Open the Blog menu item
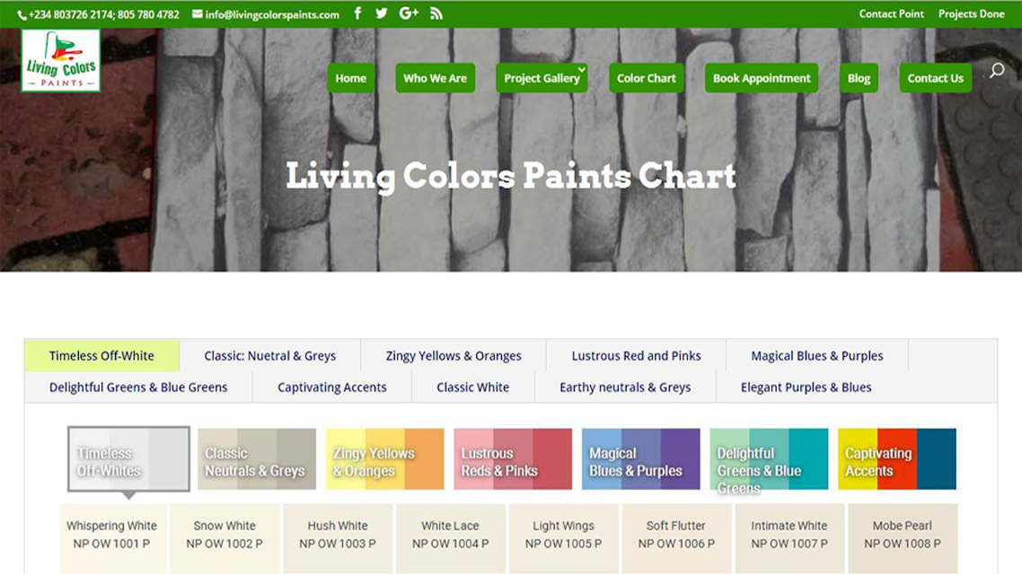The image size is (1022, 574). (859, 78)
